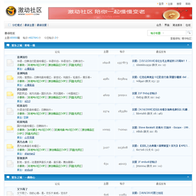The image size is (196, 196).
Task: Open the 欧美流行 forum title
Action: coord(22,106)
